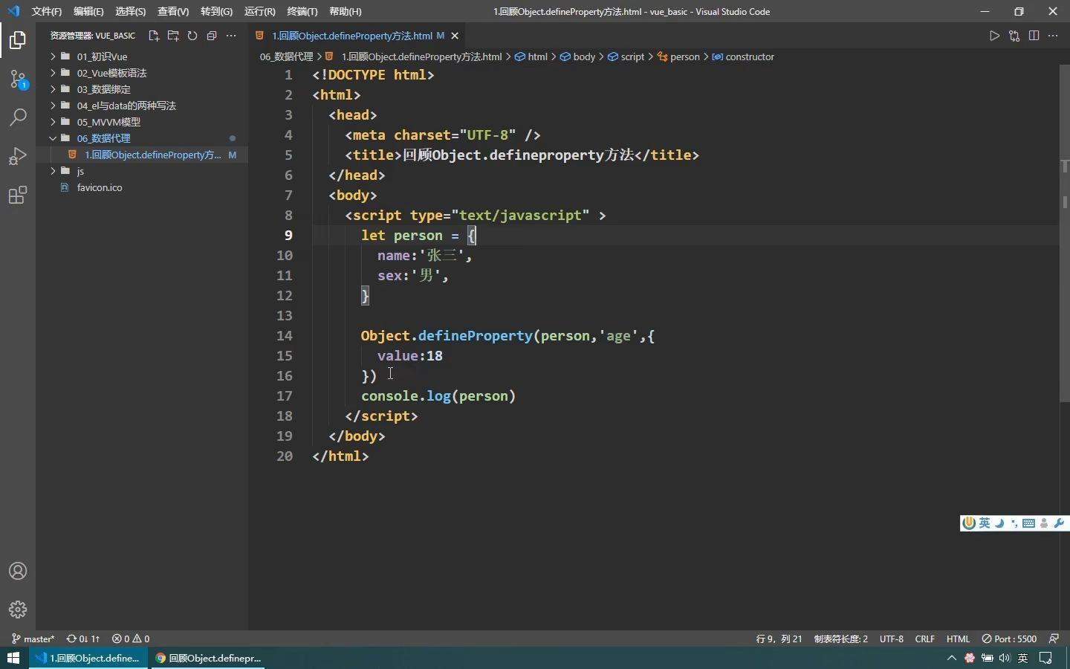Switch to Chrome window in the taskbar
The height and width of the screenshot is (669, 1070).
coord(209,658)
